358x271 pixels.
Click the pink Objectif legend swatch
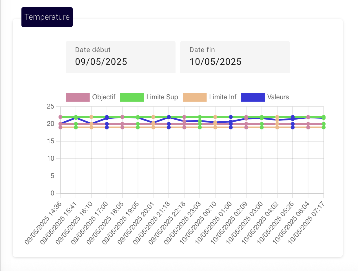click(78, 97)
